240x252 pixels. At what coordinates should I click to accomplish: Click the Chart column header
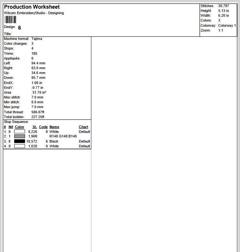coord(84,127)
